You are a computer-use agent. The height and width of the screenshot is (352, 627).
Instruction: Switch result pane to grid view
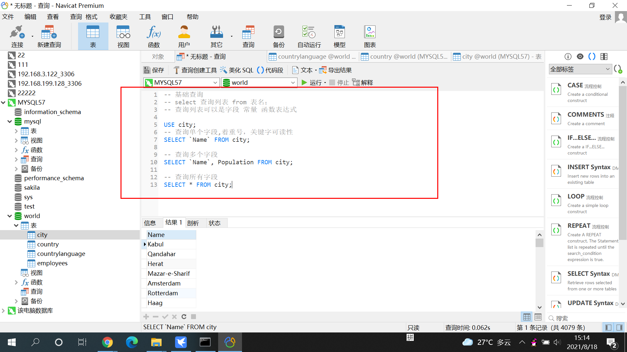pos(527,317)
